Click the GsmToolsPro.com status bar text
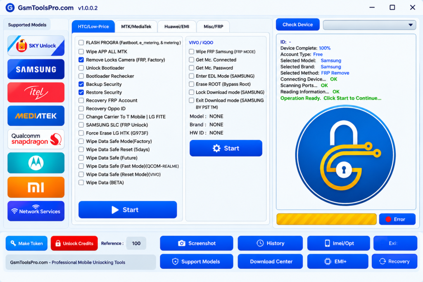The height and width of the screenshot is (282, 423). 68,262
